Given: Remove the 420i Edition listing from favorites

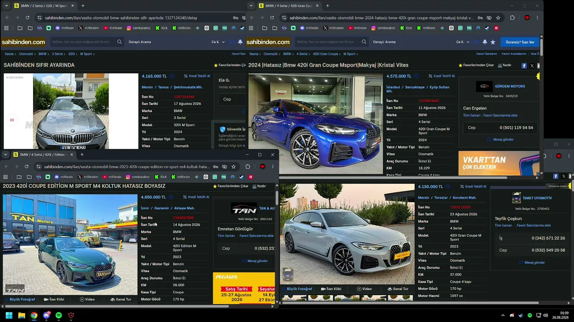Looking at the screenshot, I should 230,186.
